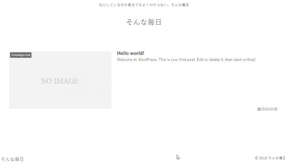Viewport: 285px width, 165px height.
Task: Click "world!" in the post heading
Action: [x=138, y=53]
